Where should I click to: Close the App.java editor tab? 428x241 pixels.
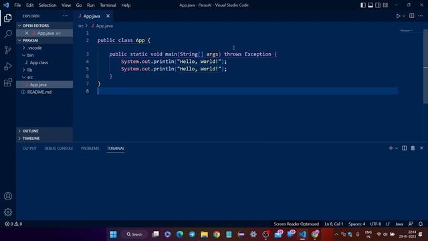108,16
